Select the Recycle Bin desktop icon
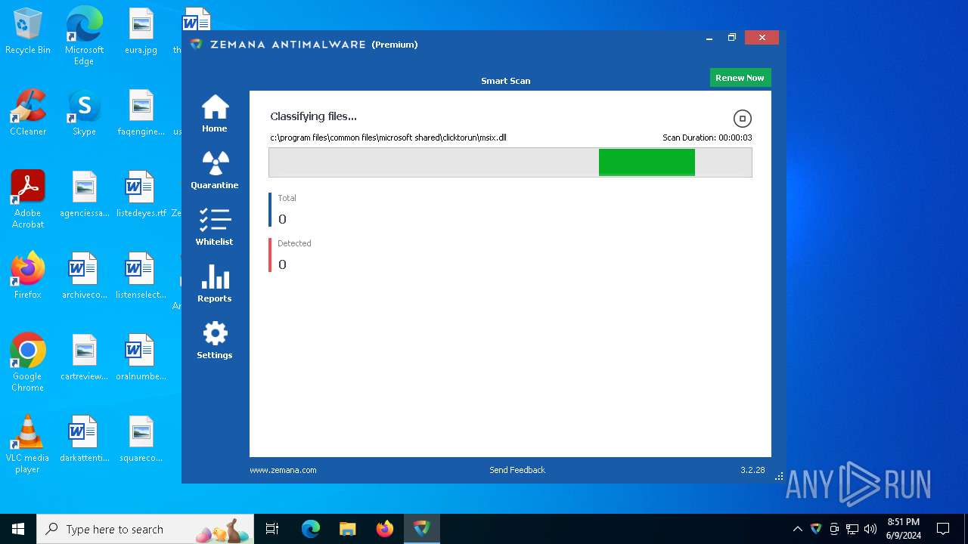This screenshot has height=544, width=968. click(28, 32)
